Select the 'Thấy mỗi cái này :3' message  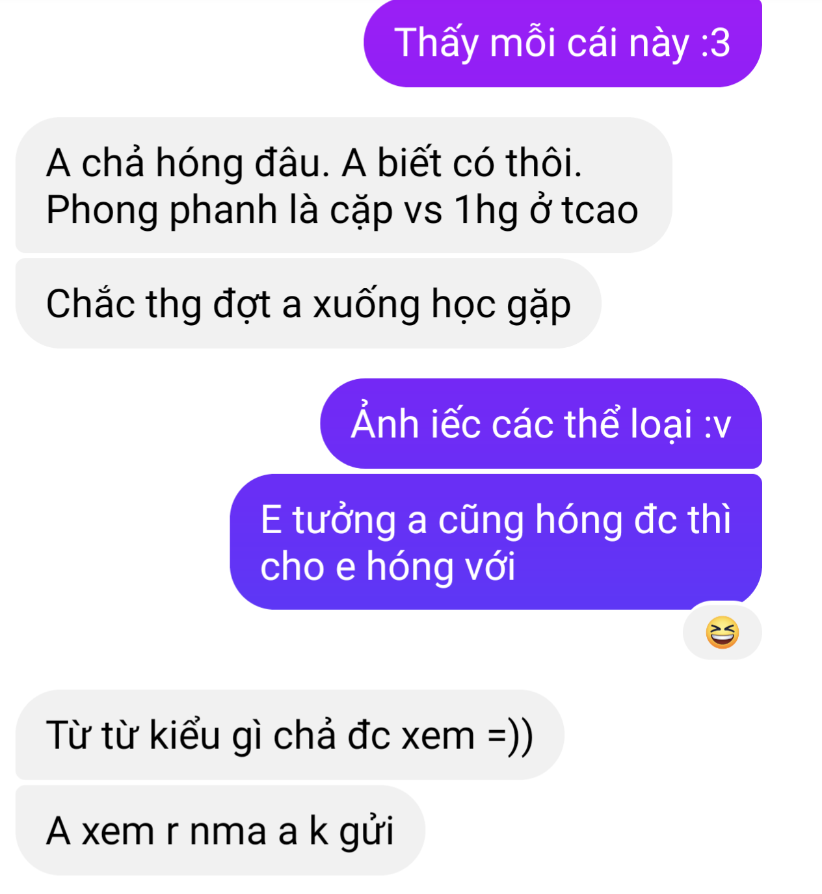pos(563,43)
